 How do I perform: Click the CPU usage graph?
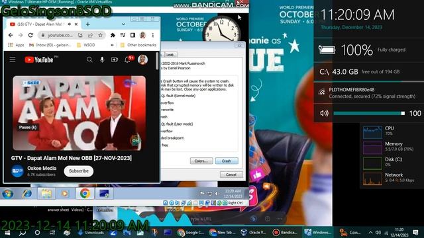click(372, 132)
